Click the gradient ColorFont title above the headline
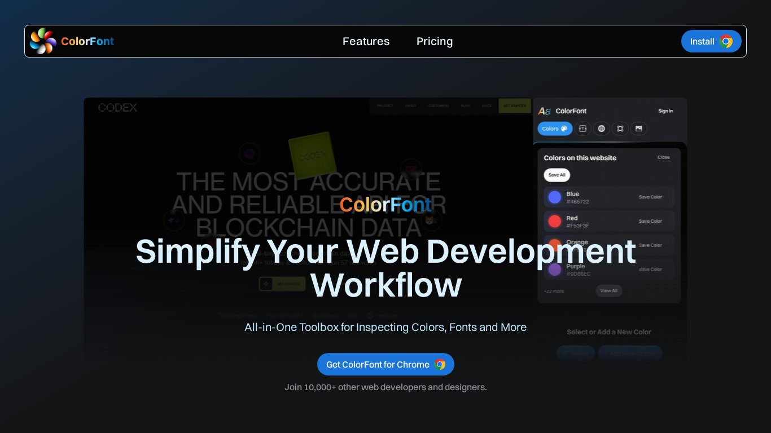 click(385, 204)
